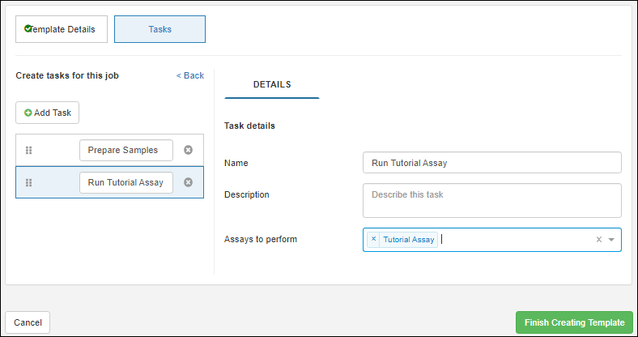Screen dimensions: 638x337
Task: Edit the Prepare Samples task name field
Action: click(x=125, y=150)
